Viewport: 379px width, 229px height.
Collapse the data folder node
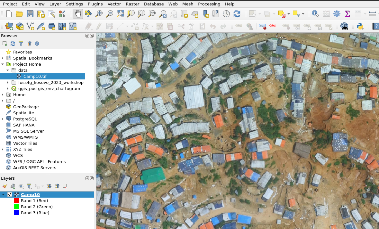[8, 70]
